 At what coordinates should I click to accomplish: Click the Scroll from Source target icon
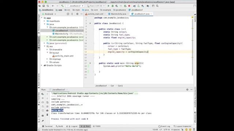pyautogui.click(x=68, y=14)
